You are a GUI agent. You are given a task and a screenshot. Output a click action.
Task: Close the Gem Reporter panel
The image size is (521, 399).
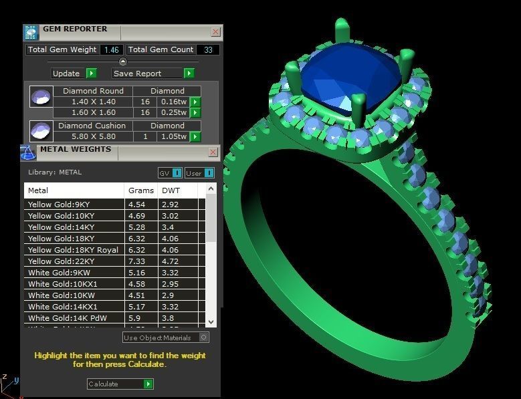[x=215, y=32]
